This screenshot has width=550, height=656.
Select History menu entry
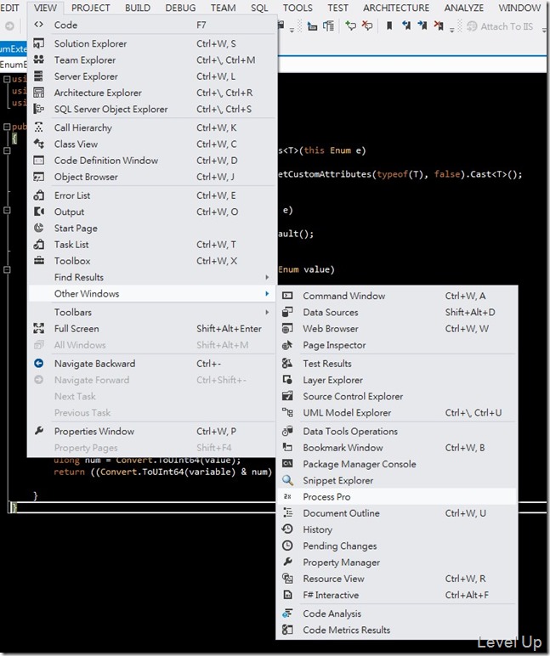[x=397, y=529]
